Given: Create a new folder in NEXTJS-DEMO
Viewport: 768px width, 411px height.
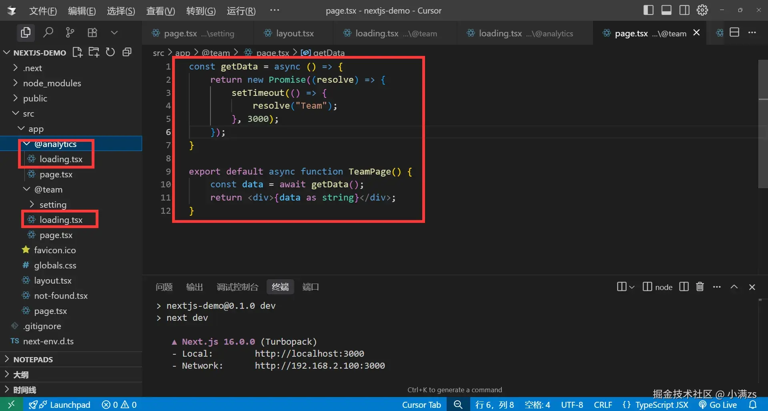Looking at the screenshot, I should click(x=94, y=52).
